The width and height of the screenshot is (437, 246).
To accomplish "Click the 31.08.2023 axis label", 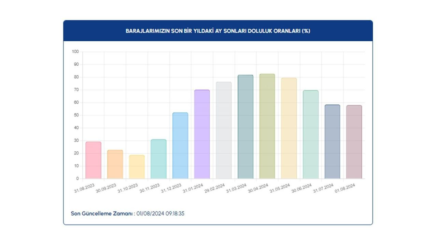I will (x=84, y=188).
